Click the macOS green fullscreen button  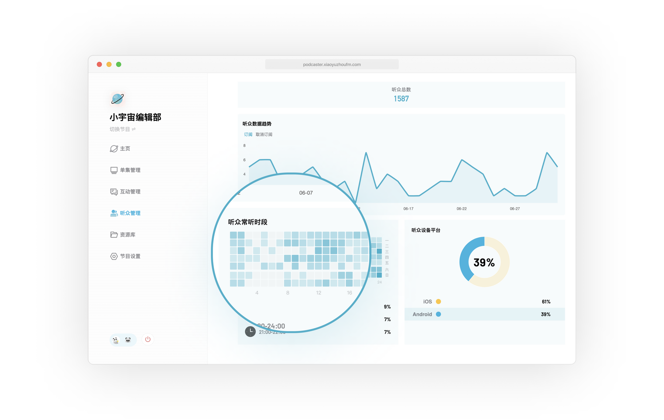pos(119,64)
